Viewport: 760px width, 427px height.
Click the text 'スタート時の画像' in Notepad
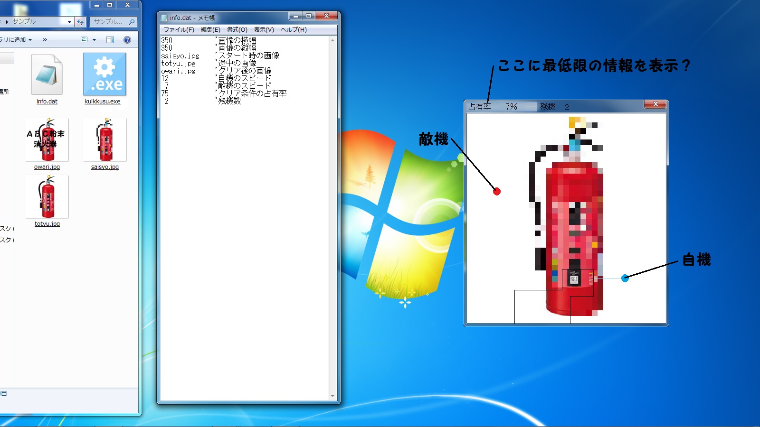pos(249,56)
